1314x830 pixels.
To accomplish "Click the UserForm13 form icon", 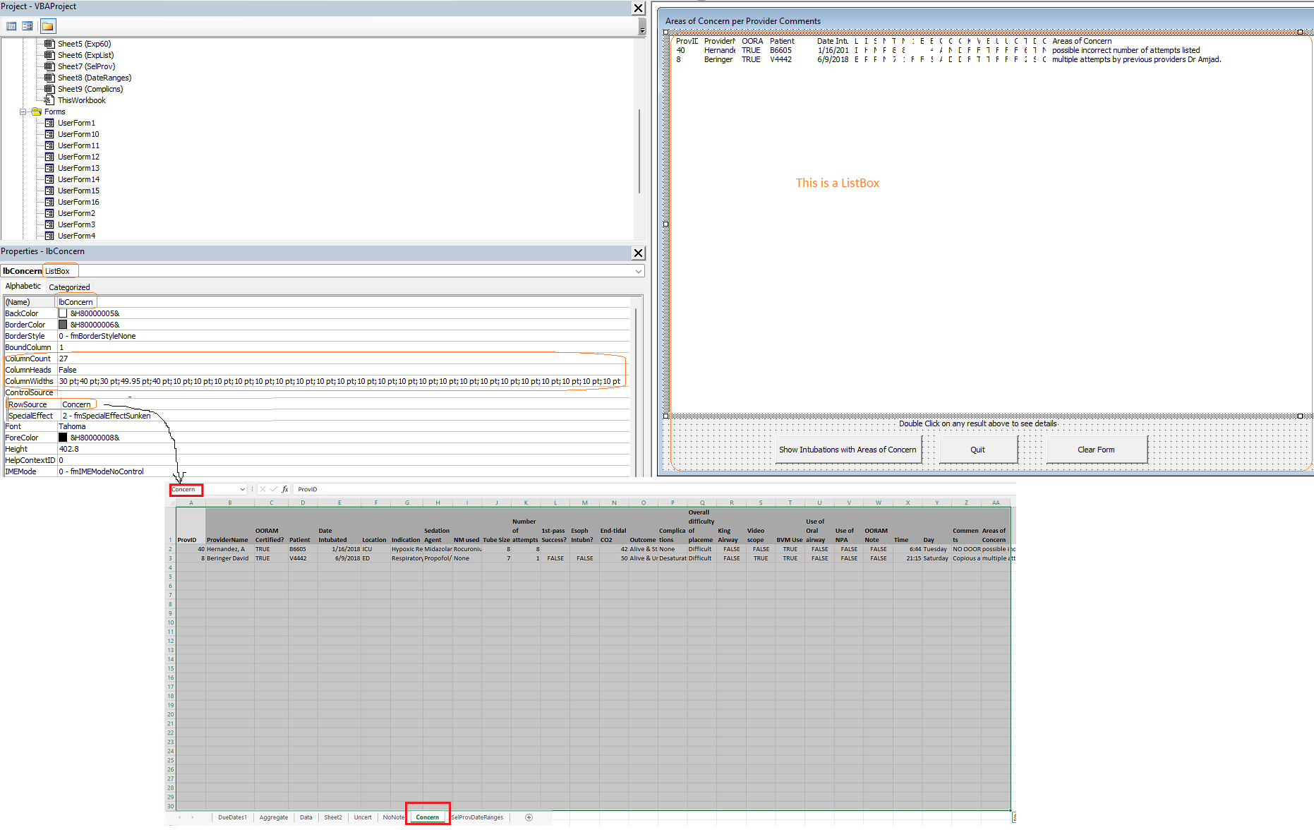I will tap(49, 168).
